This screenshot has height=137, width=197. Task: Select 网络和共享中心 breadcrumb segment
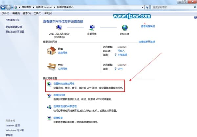point(65,7)
